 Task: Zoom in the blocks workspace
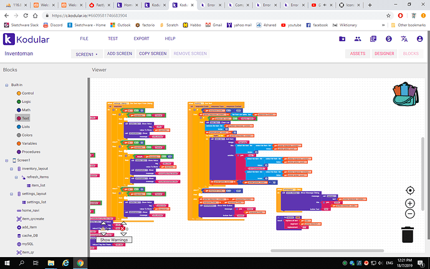[x=410, y=203]
